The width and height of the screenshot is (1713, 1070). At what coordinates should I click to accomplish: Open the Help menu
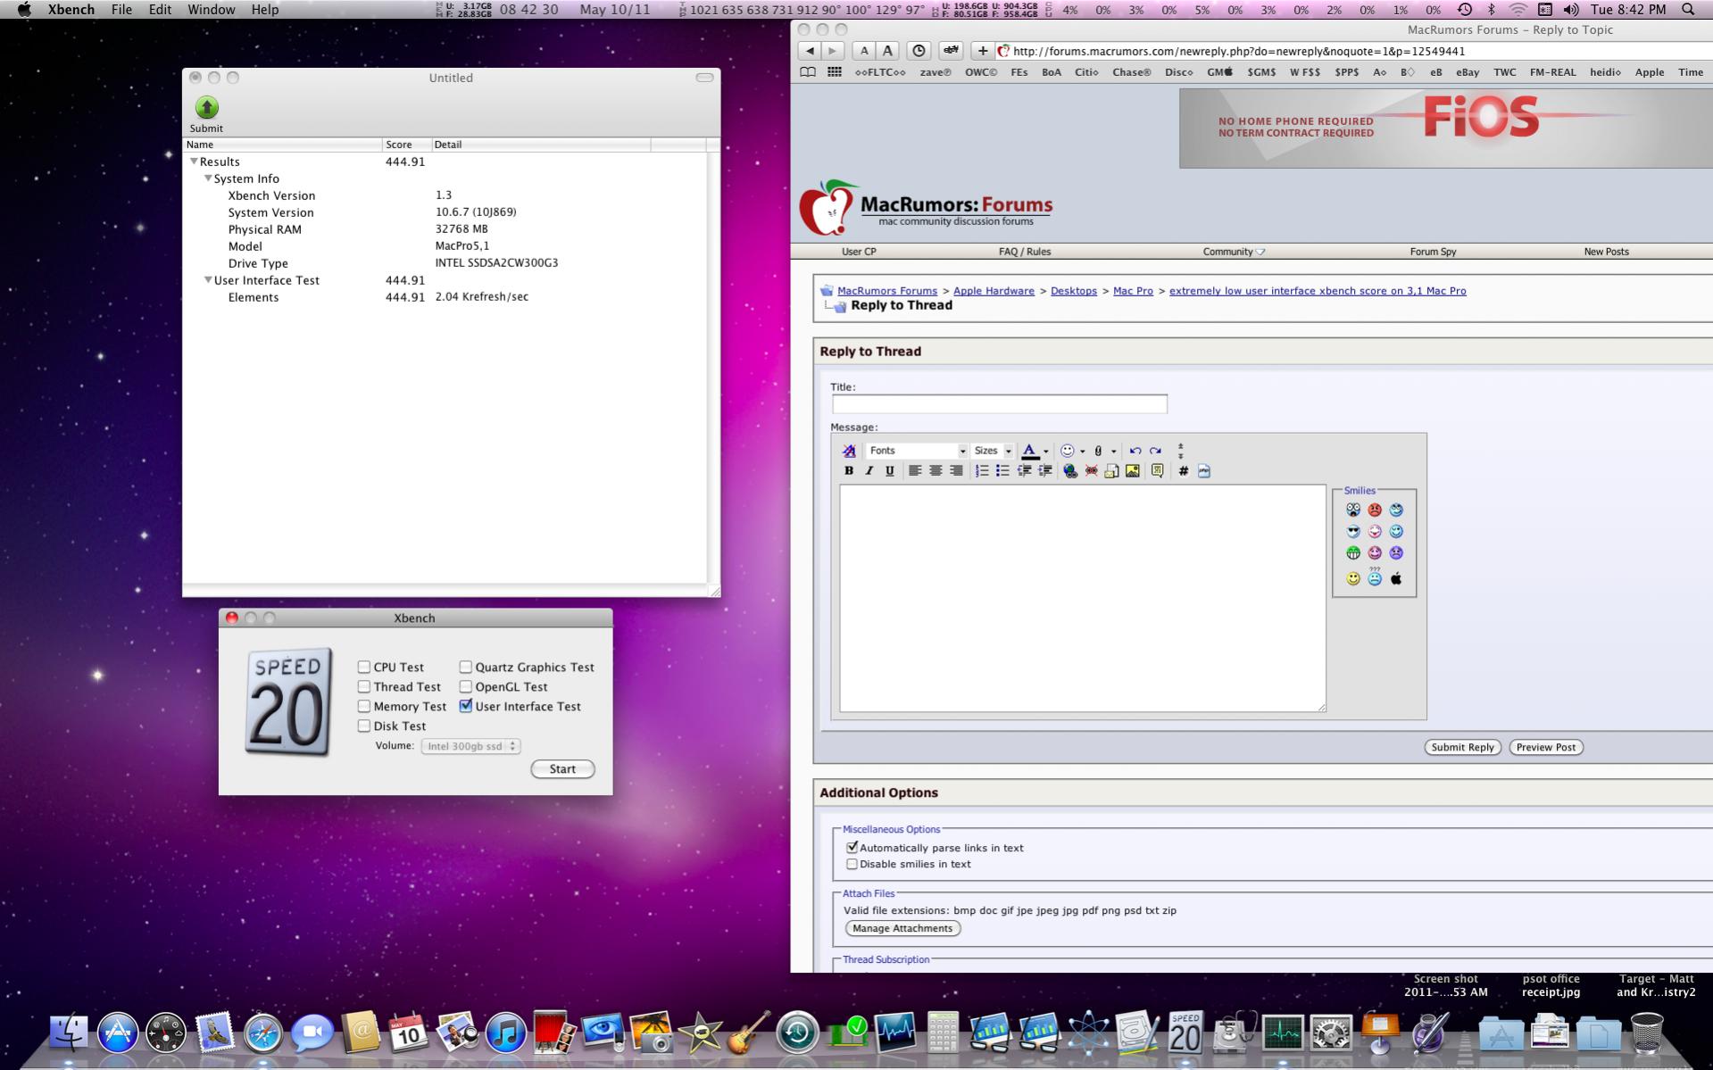(x=264, y=9)
